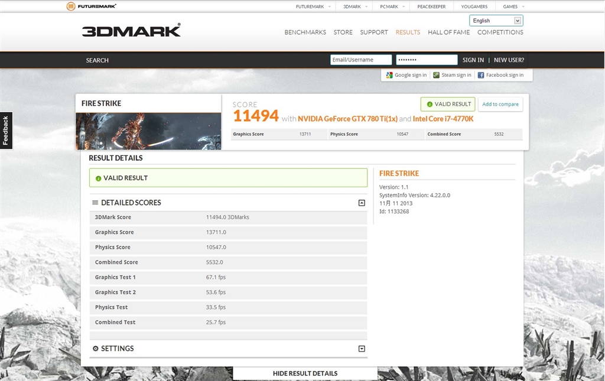Go to the Store page
Screen dimensions: 605x381
[343, 32]
